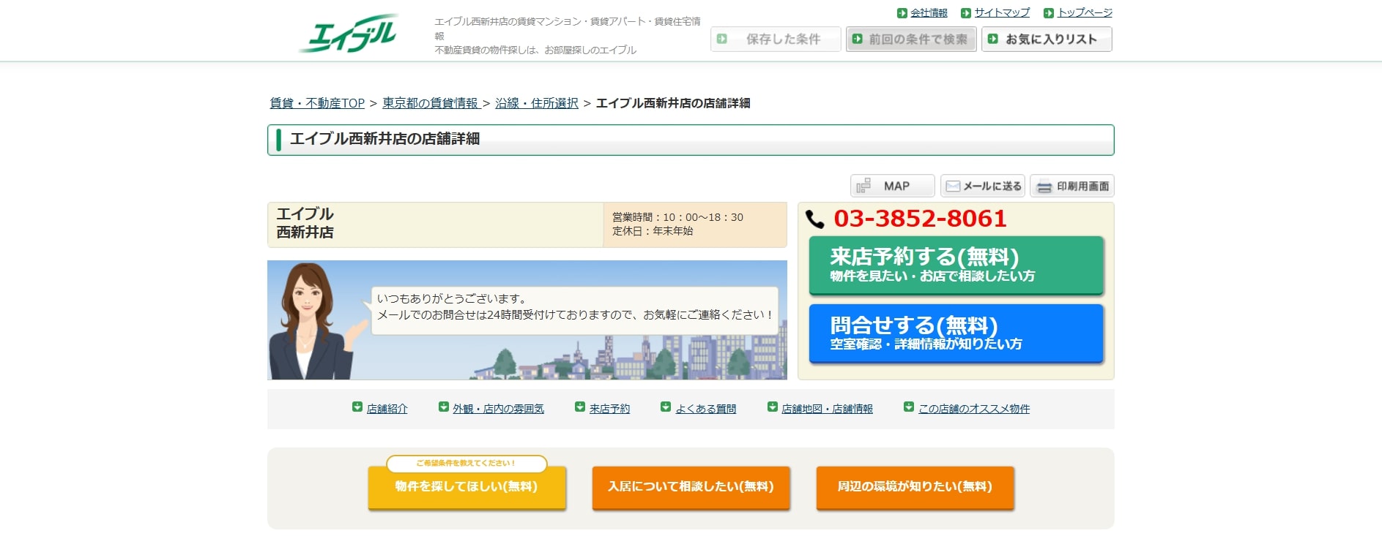This screenshot has width=1382, height=536.
Task: Follow 賃貸・不動産TOP breadcrumb
Action: tap(317, 103)
